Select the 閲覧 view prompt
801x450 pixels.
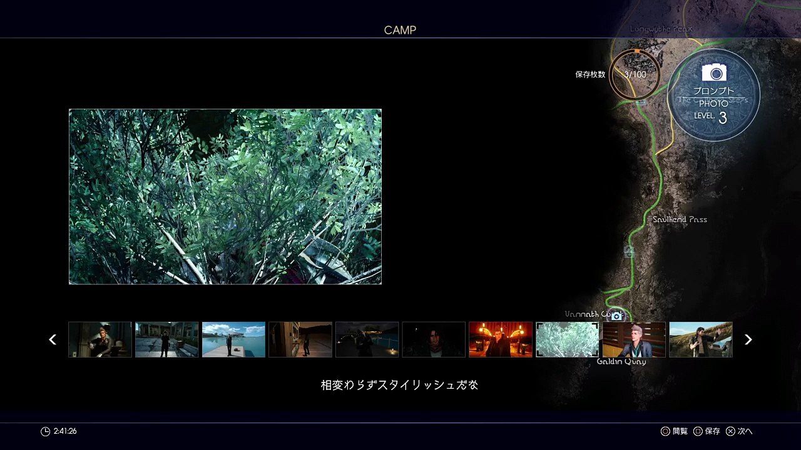(675, 431)
